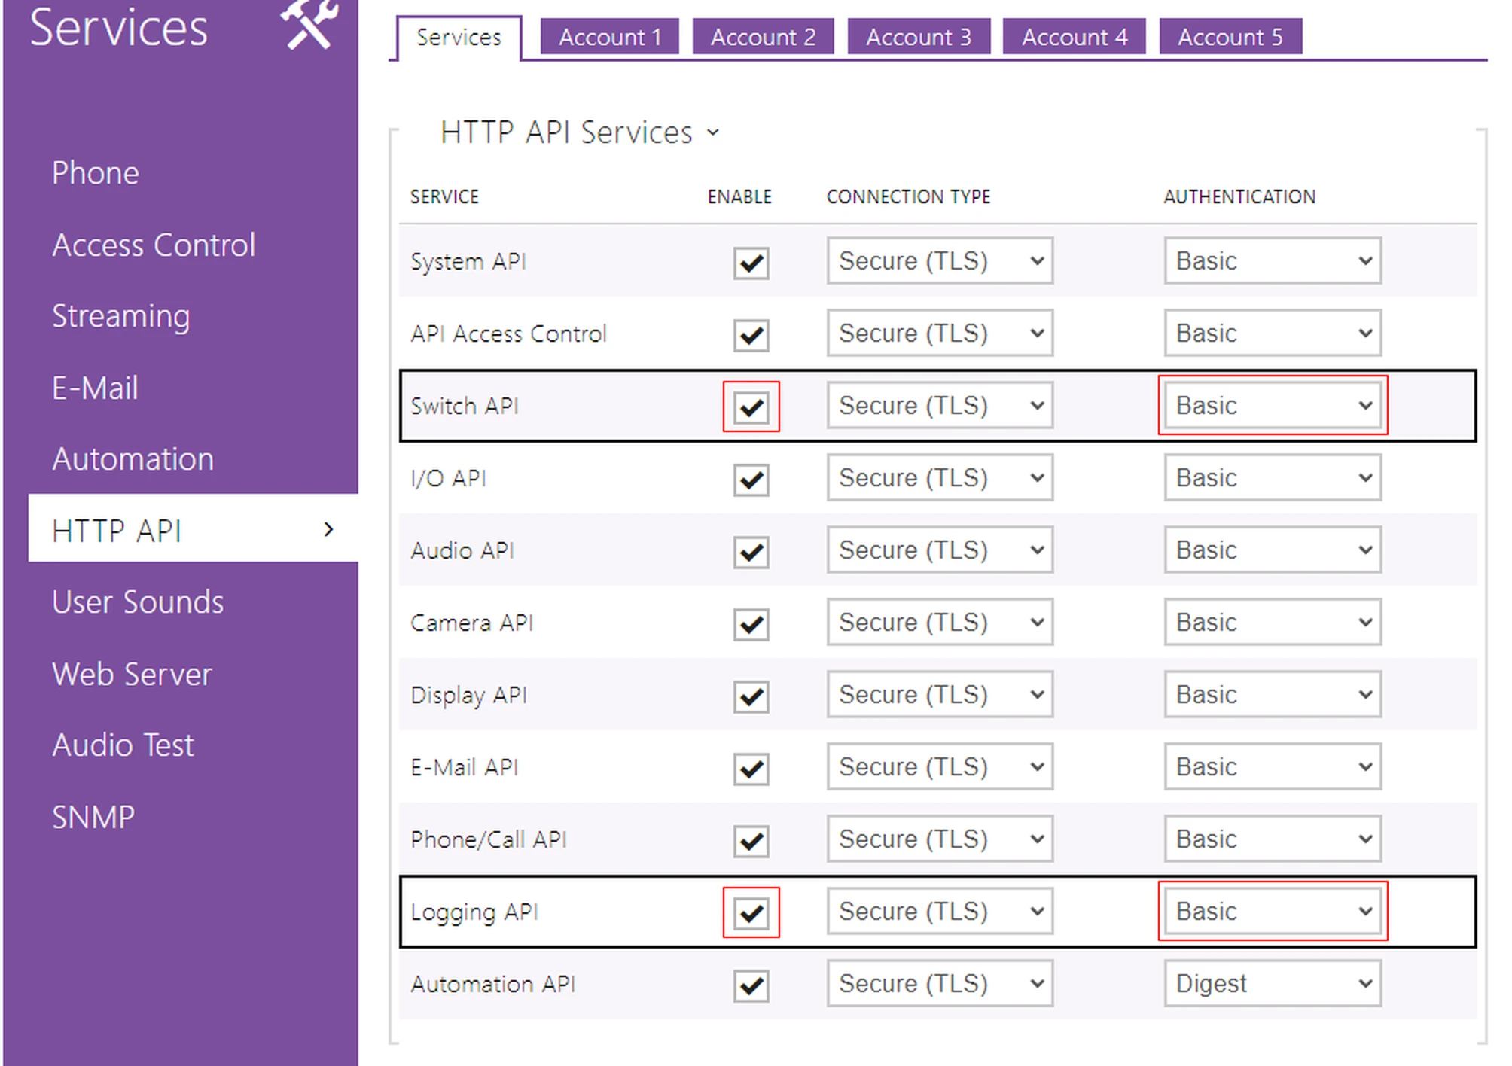
Task: Toggle the Display API enable checkbox
Action: coord(751,696)
